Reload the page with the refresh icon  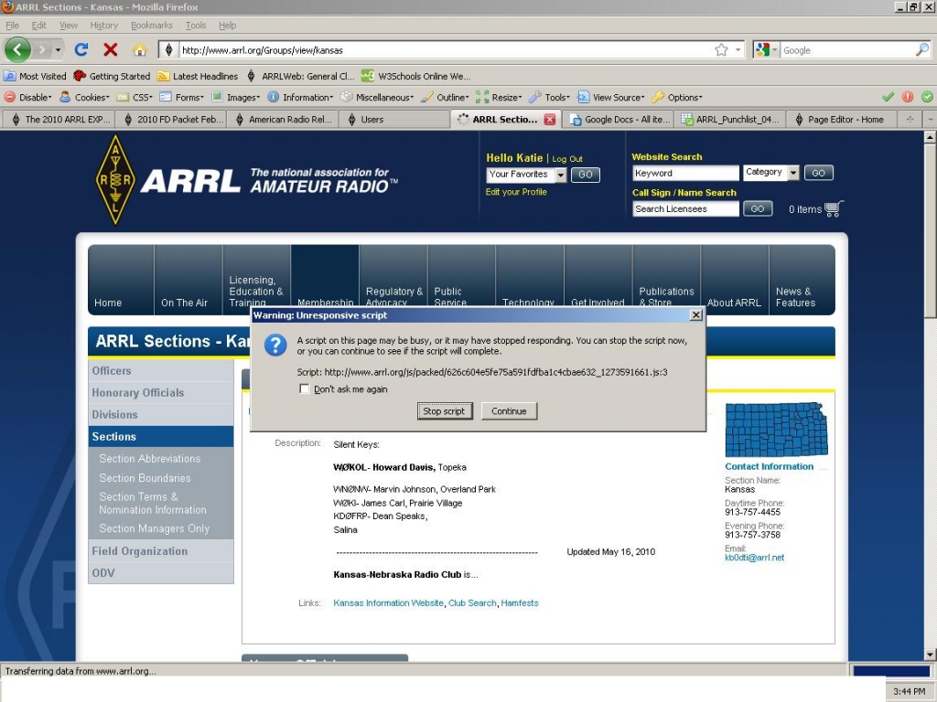point(81,49)
